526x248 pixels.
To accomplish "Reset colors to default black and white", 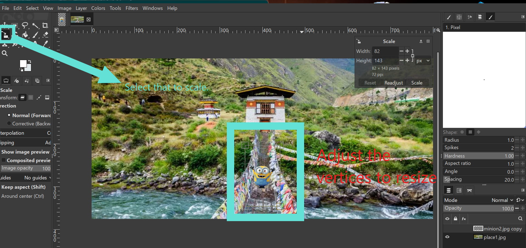I will 21,70.
